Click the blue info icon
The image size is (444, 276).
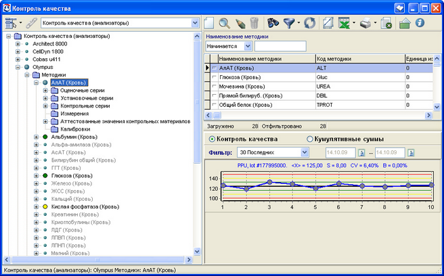(420, 22)
